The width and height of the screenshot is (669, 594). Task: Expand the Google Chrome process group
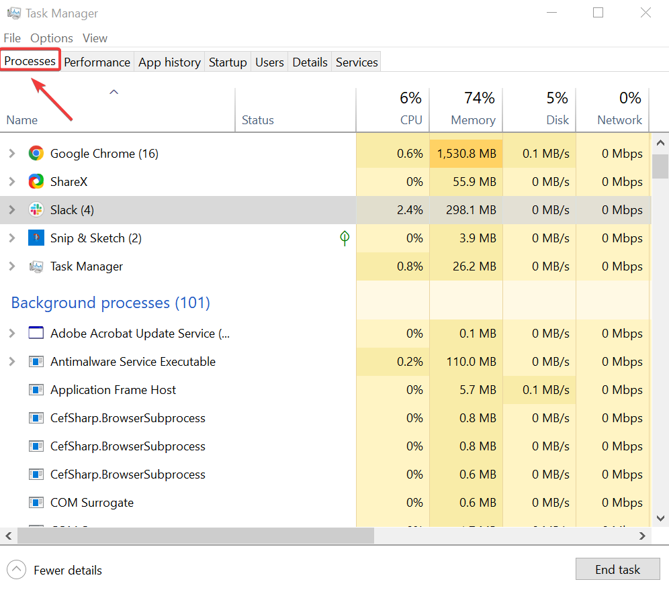coord(11,154)
